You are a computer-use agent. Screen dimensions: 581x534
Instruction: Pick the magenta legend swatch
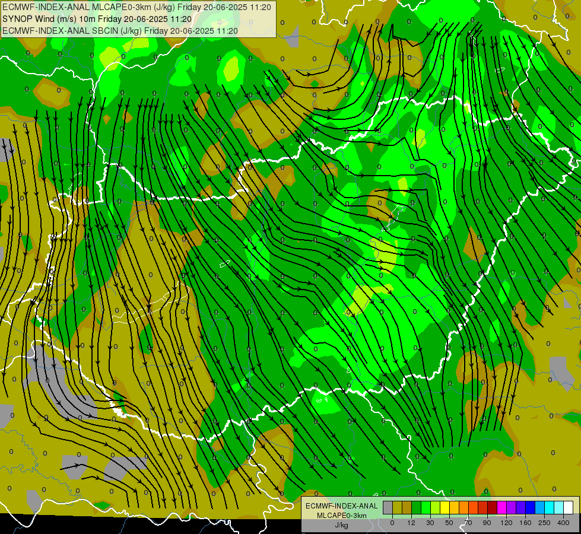(502, 508)
